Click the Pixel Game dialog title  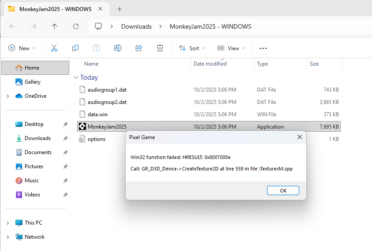click(142, 137)
